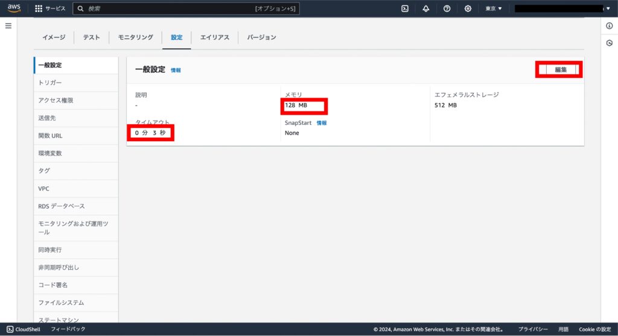
Task: Focus the 検索 search field
Action: 186,8
